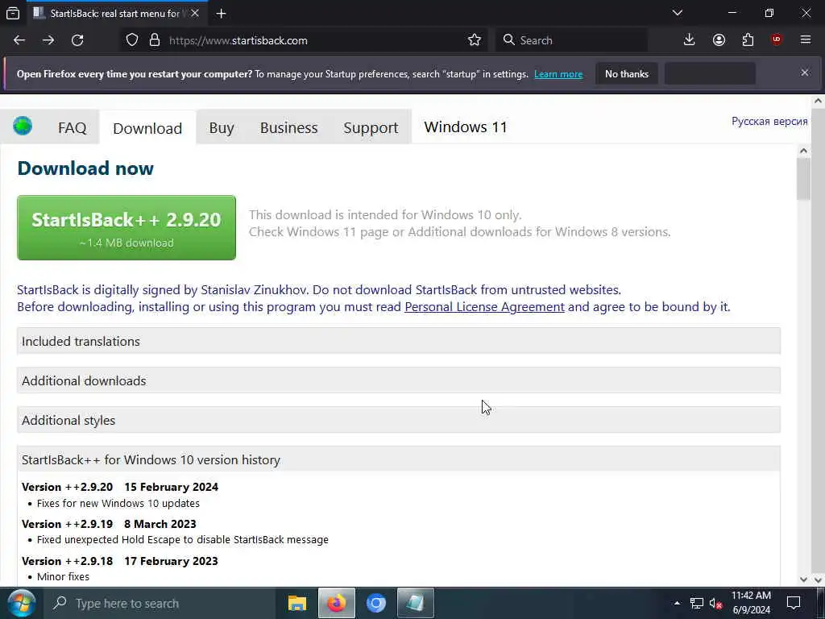Switch to Русская версия language link
Image resolution: width=825 pixels, height=619 pixels.
point(769,121)
